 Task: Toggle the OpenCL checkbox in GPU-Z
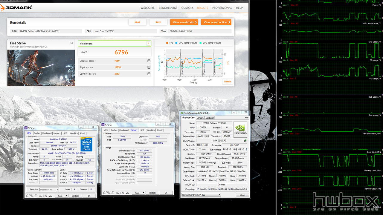[x=198, y=189]
